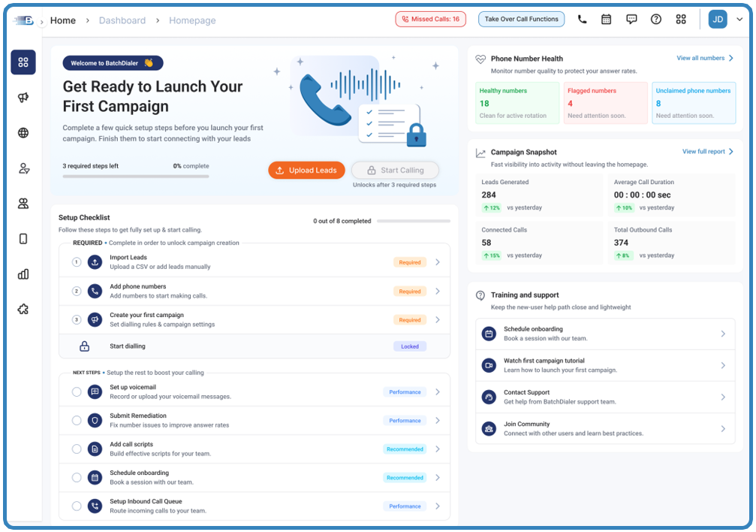Tick the Set up voicemail circle

click(x=77, y=392)
